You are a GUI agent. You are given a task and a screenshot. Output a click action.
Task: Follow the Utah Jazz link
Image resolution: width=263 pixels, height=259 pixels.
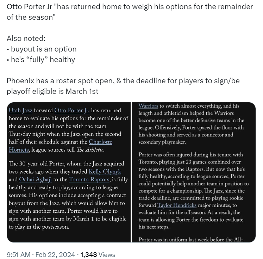point(20,110)
